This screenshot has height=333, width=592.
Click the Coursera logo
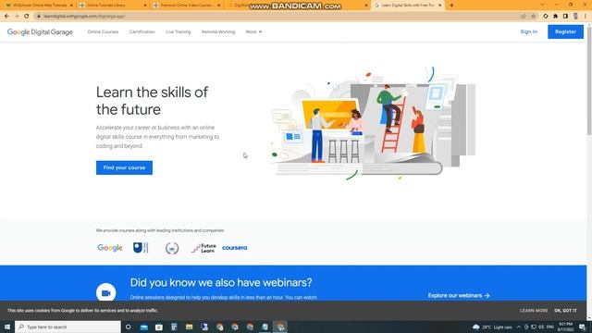pos(234,248)
